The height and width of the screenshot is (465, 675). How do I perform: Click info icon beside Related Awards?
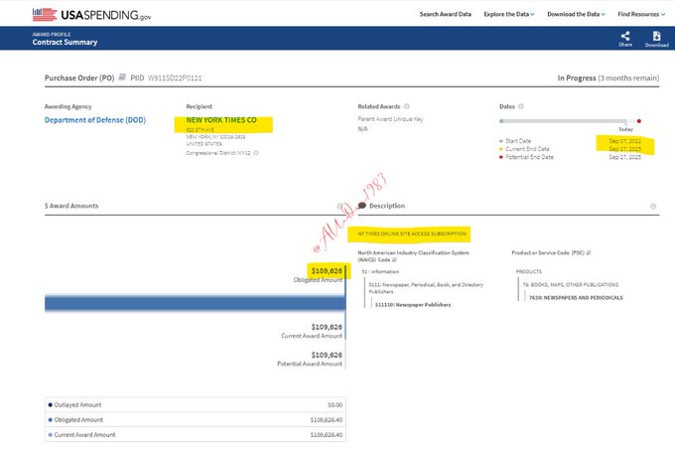point(407,105)
